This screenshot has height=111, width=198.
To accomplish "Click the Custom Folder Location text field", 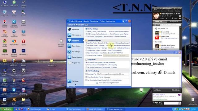I will 116,55.
